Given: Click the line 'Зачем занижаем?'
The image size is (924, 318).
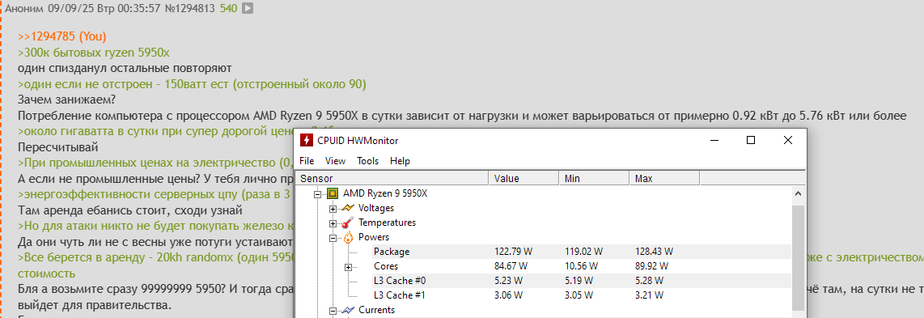Looking at the screenshot, I should (66, 100).
